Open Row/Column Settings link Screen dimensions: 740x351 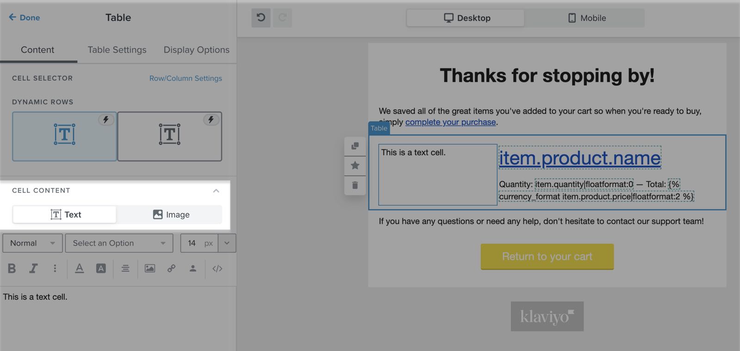tap(185, 79)
